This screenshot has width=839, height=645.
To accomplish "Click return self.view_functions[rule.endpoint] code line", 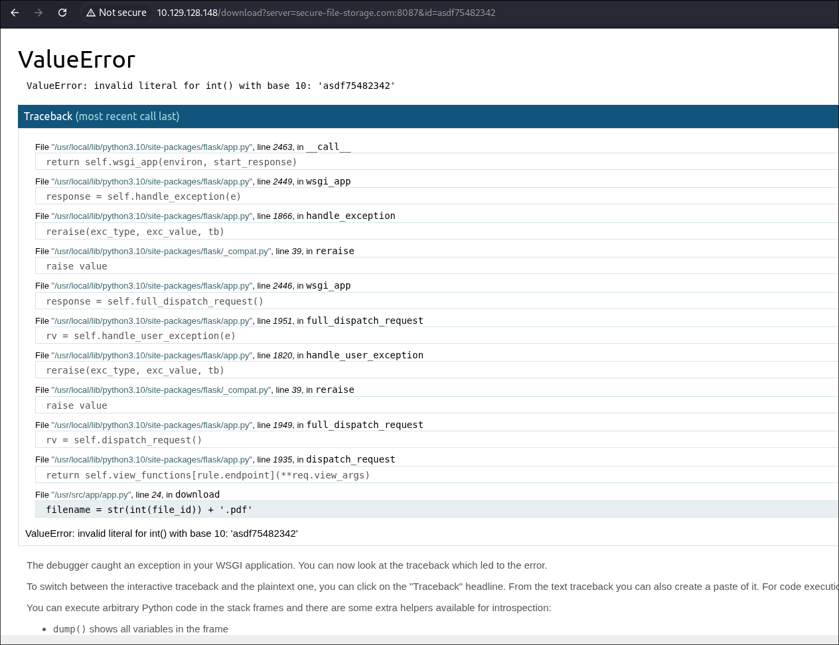I will click(x=208, y=475).
